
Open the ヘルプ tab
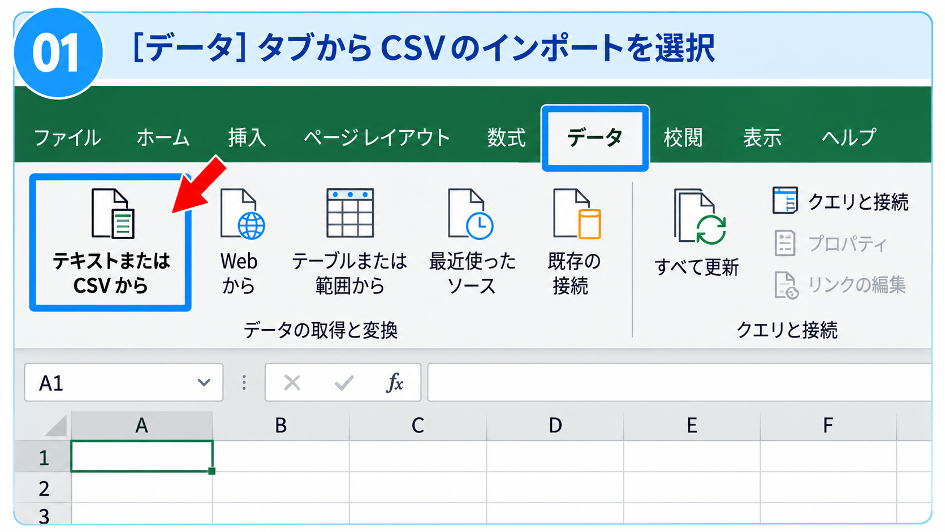point(849,137)
